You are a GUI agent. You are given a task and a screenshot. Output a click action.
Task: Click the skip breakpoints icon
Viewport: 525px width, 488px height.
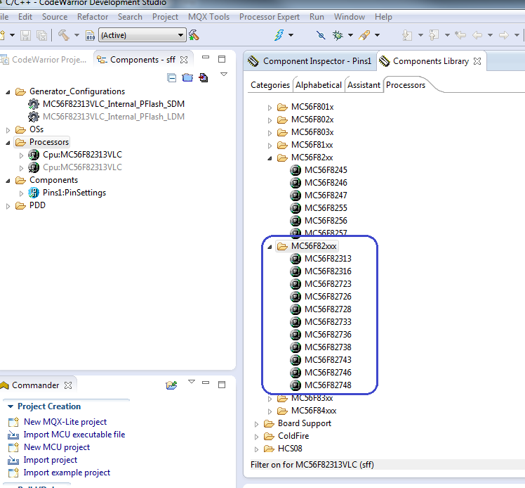321,35
